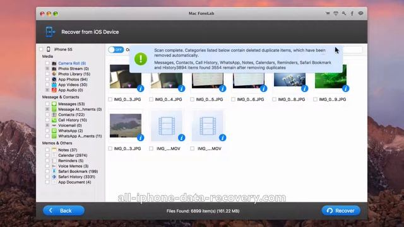Click the Voicemail (0) label
The width and height of the screenshot is (404, 227).
(70, 125)
